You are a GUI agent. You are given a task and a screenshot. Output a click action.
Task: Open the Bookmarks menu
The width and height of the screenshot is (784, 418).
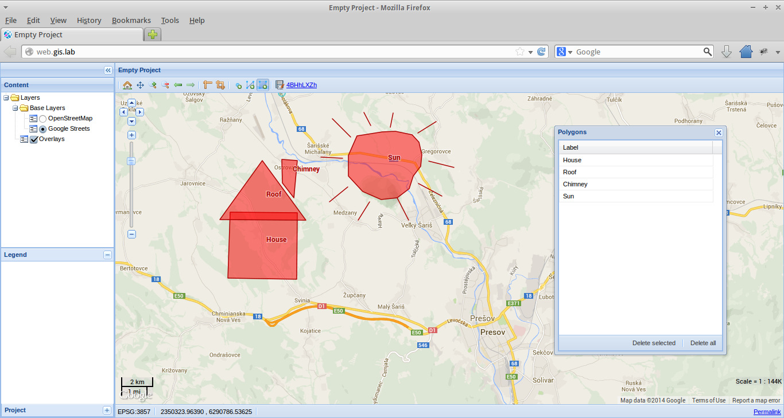(x=131, y=20)
